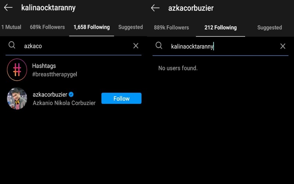Open Azkanio Nikola Corbuzier's name link
The width and height of the screenshot is (294, 184).
point(64,103)
